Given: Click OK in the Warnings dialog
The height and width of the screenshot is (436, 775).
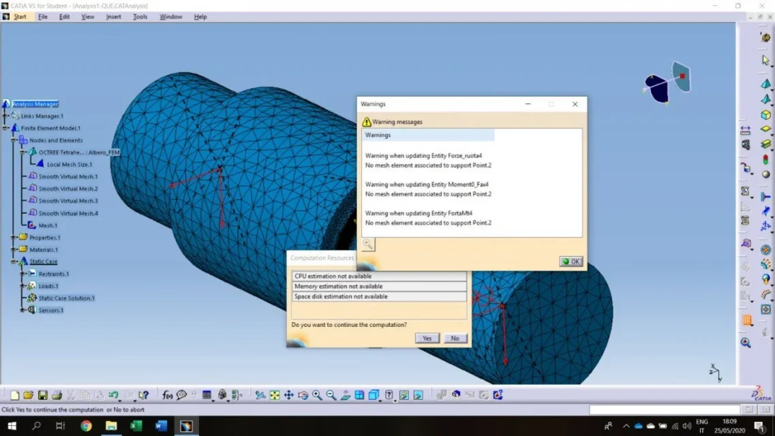Looking at the screenshot, I should [571, 261].
